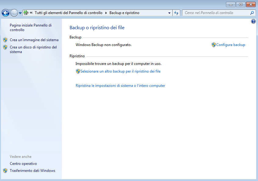The height and width of the screenshot is (181, 258).
Task: Open 'Ripristina le impostazioni di sistema o l'intero computer'
Action: coord(120,86)
